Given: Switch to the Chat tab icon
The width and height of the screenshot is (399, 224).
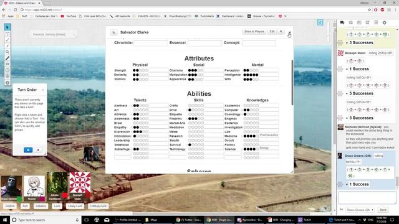Looking at the screenshot, I should click(x=342, y=22).
